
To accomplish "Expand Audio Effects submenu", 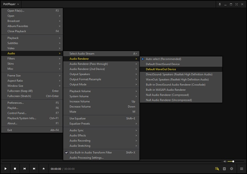I will click(101, 135).
